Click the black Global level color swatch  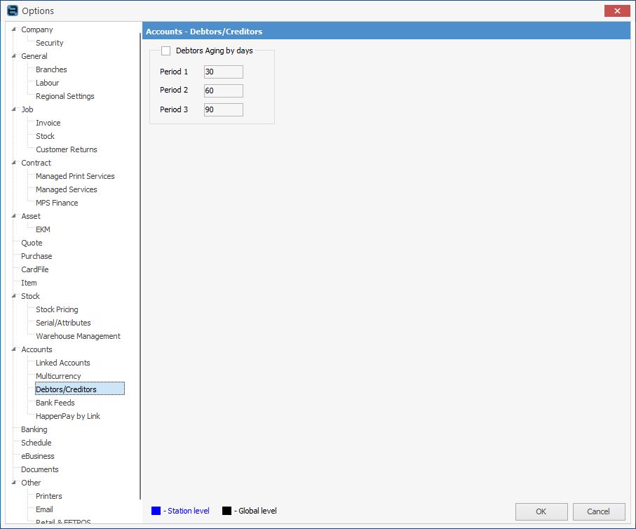pos(226,511)
